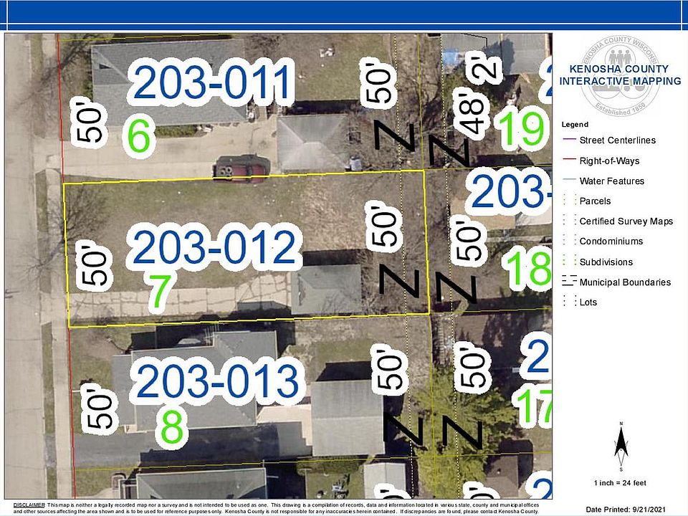The image size is (688, 516).
Task: Select parcel label 203-013
Action: click(x=218, y=381)
